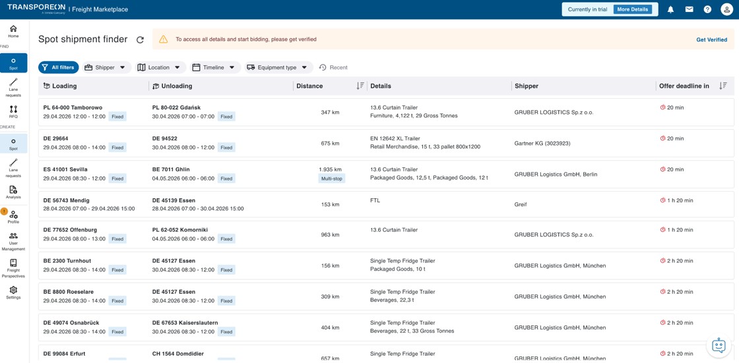Open the help question mark icon
The image size is (739, 363).
[707, 9]
